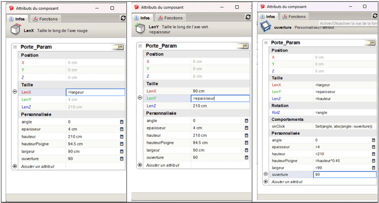Click 'Ajouter un attribut' in the middle window

tap(163, 165)
